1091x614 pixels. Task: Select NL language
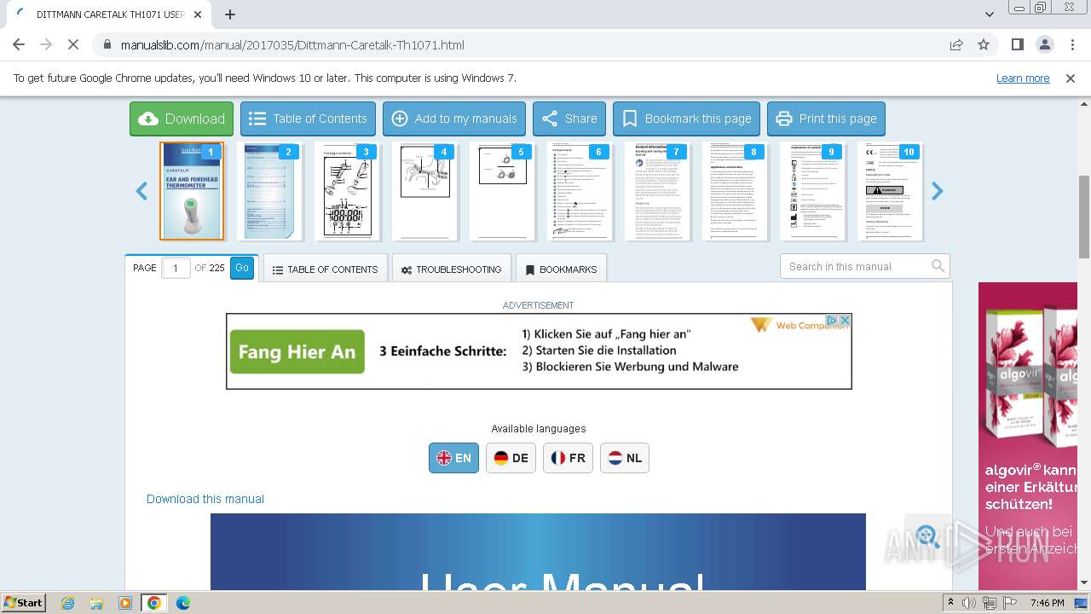pyautogui.click(x=625, y=458)
